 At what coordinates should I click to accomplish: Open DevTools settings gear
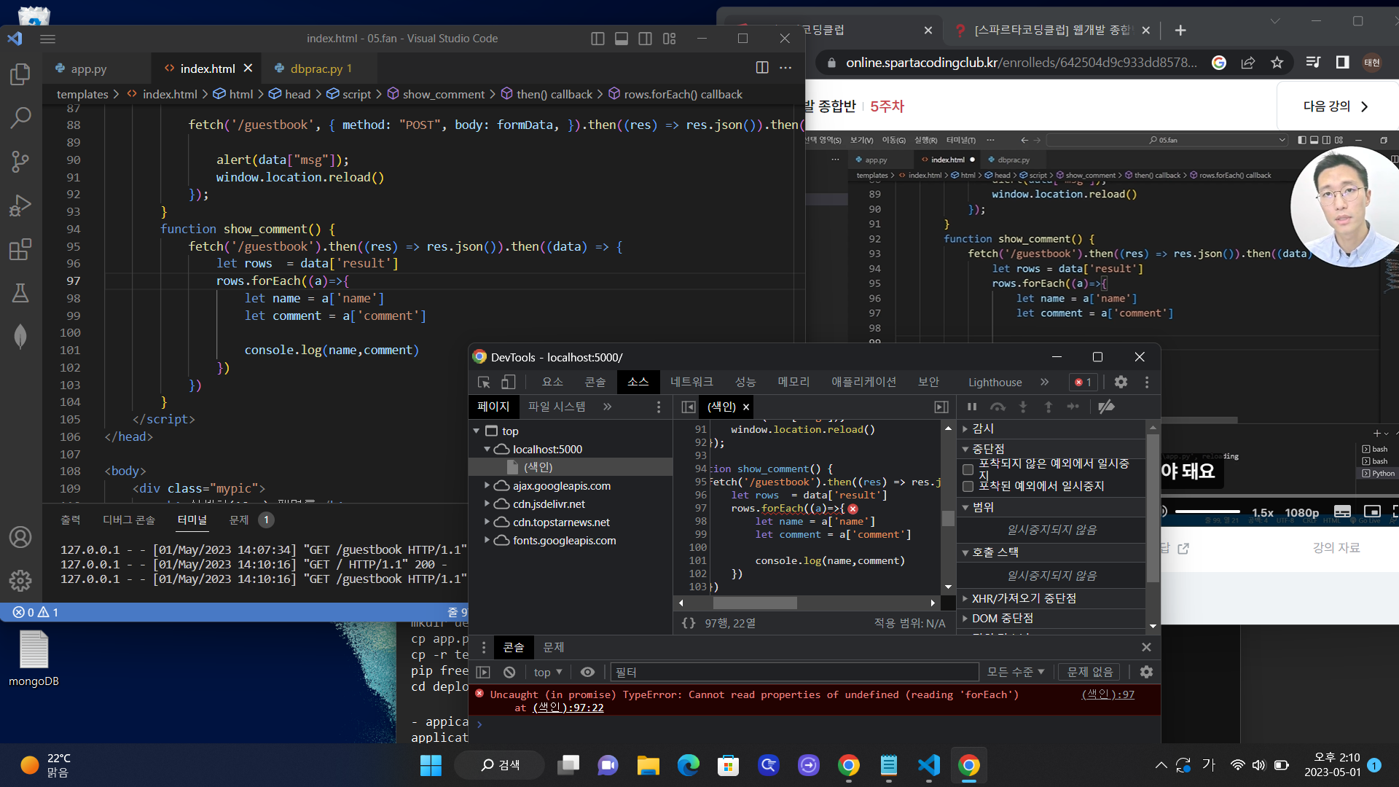click(1121, 382)
